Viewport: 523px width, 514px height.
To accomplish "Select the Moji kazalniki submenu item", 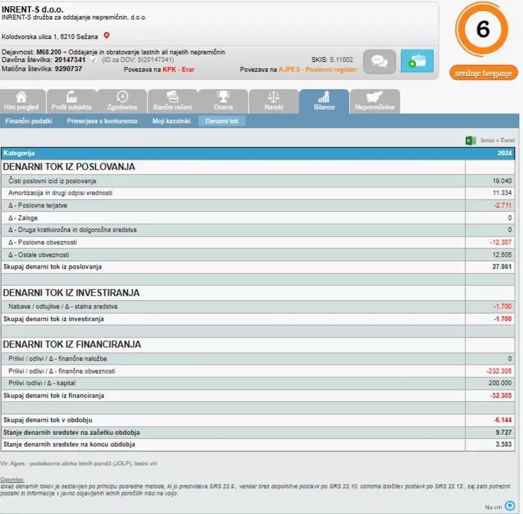I will tap(172, 121).
